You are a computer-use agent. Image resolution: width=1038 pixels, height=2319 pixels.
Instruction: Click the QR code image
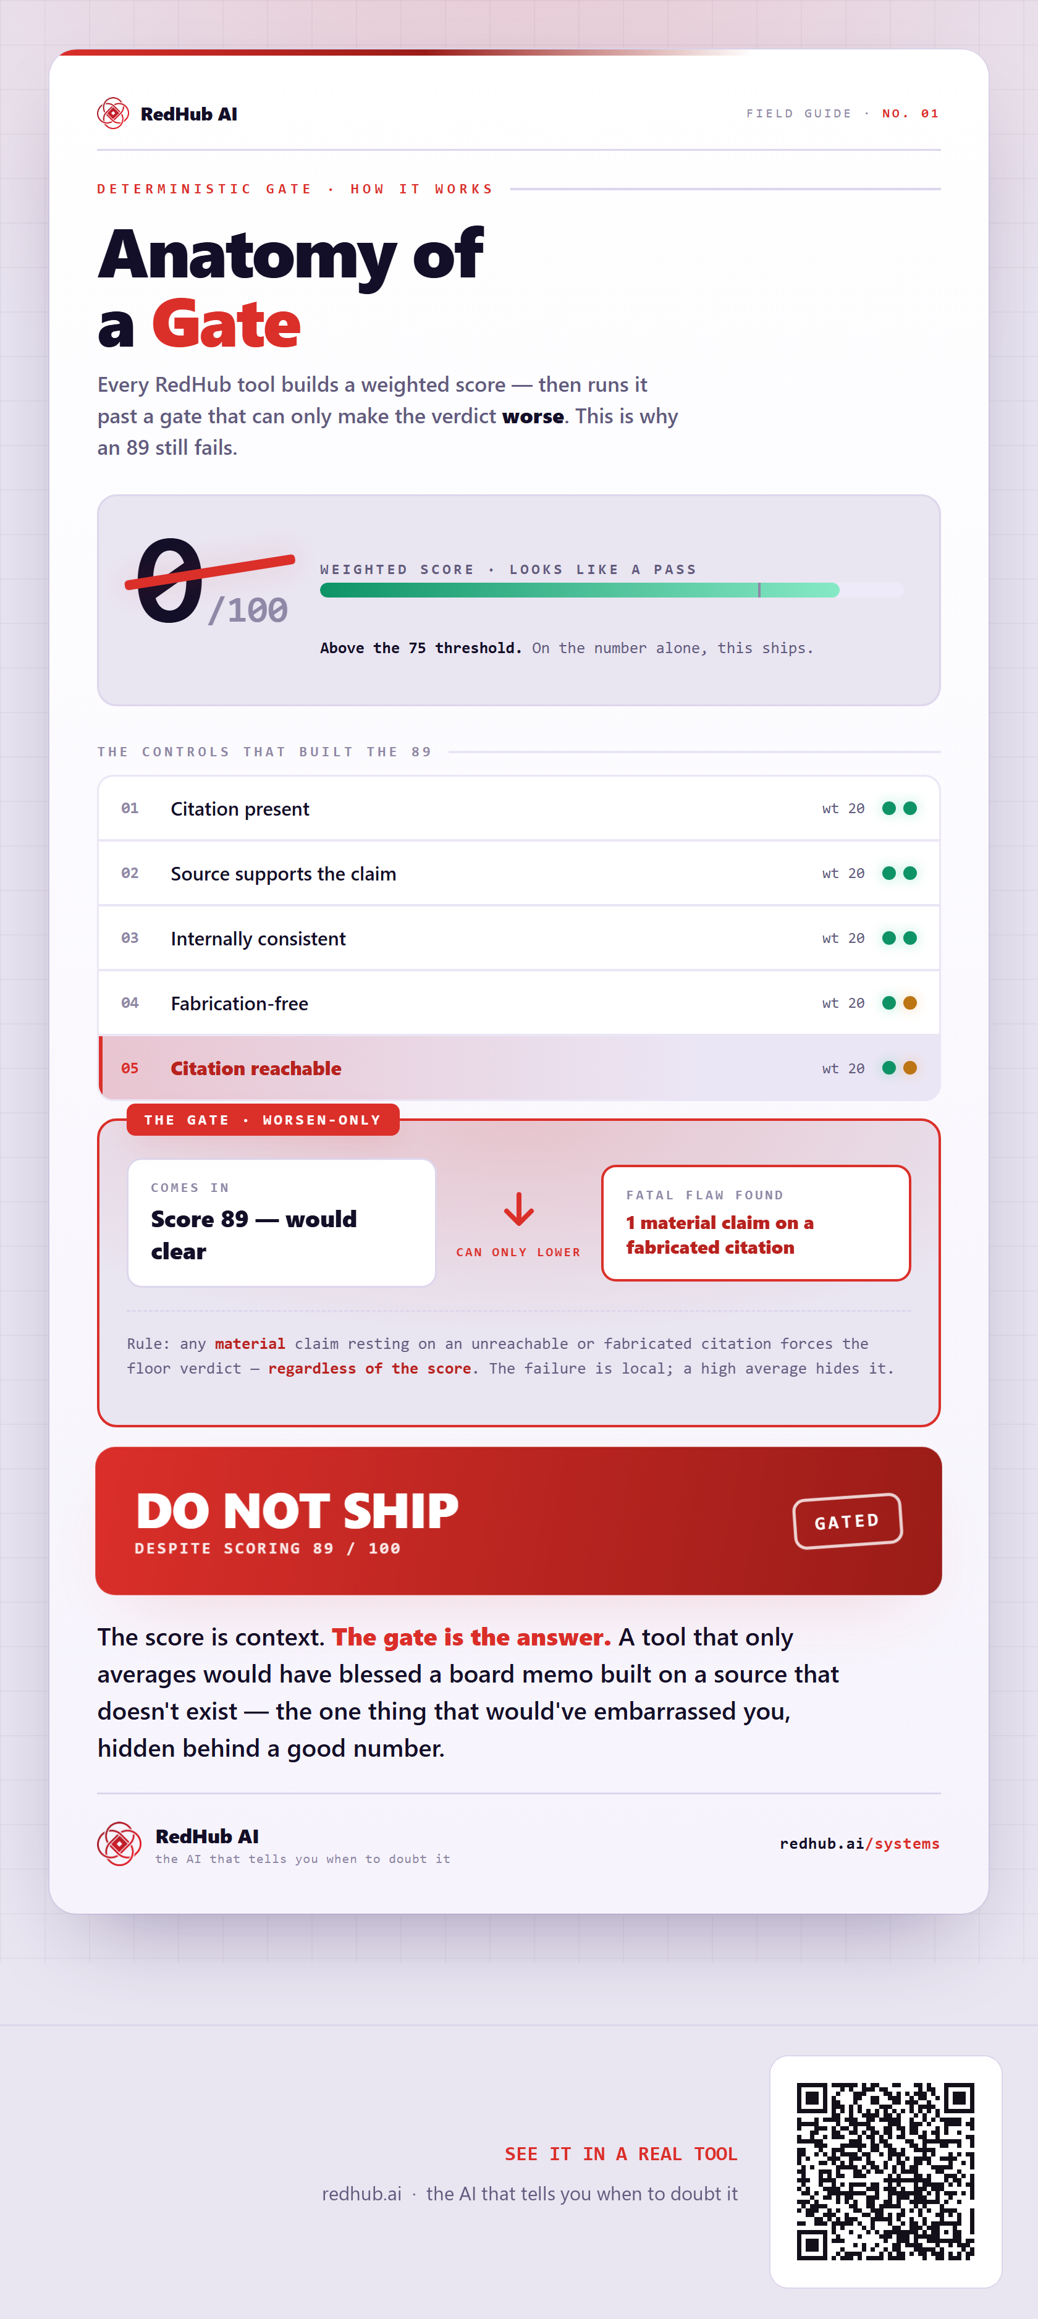click(x=886, y=2171)
